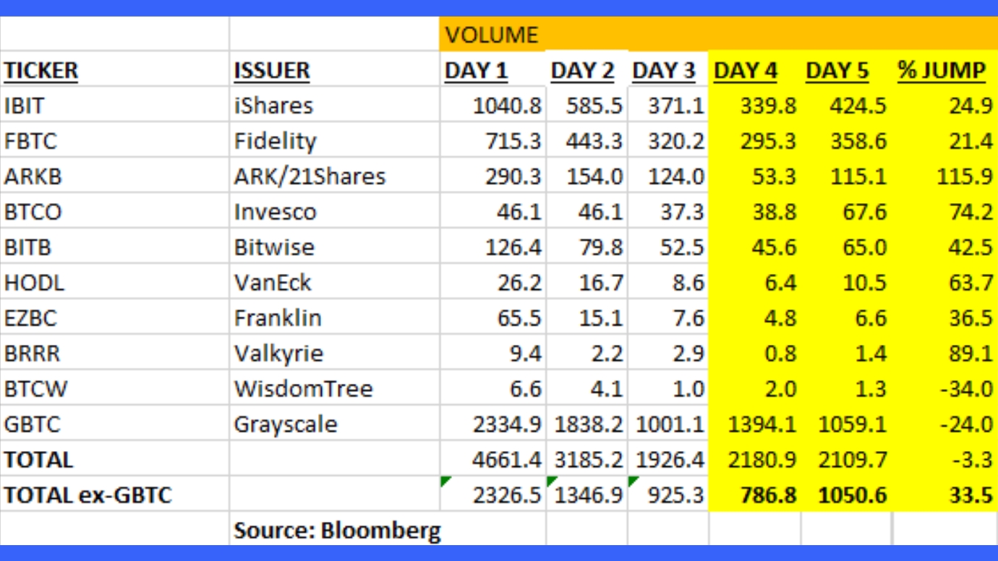Click the ISSUER column header
Viewport: 998px width, 561px height.
click(x=272, y=71)
